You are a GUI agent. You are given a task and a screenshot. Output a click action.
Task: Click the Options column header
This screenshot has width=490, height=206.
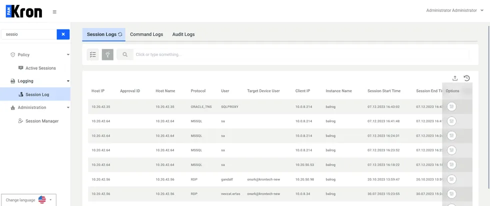452,91
